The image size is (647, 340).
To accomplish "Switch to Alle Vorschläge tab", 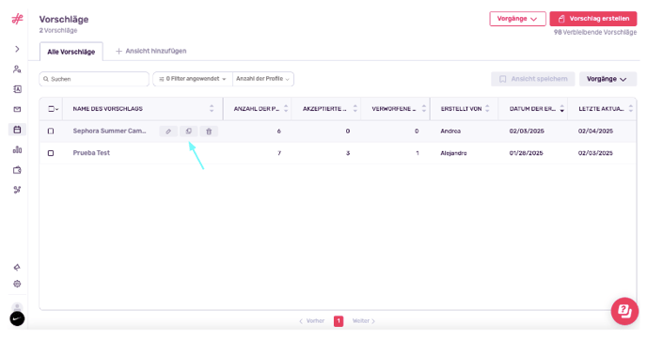I will click(71, 52).
